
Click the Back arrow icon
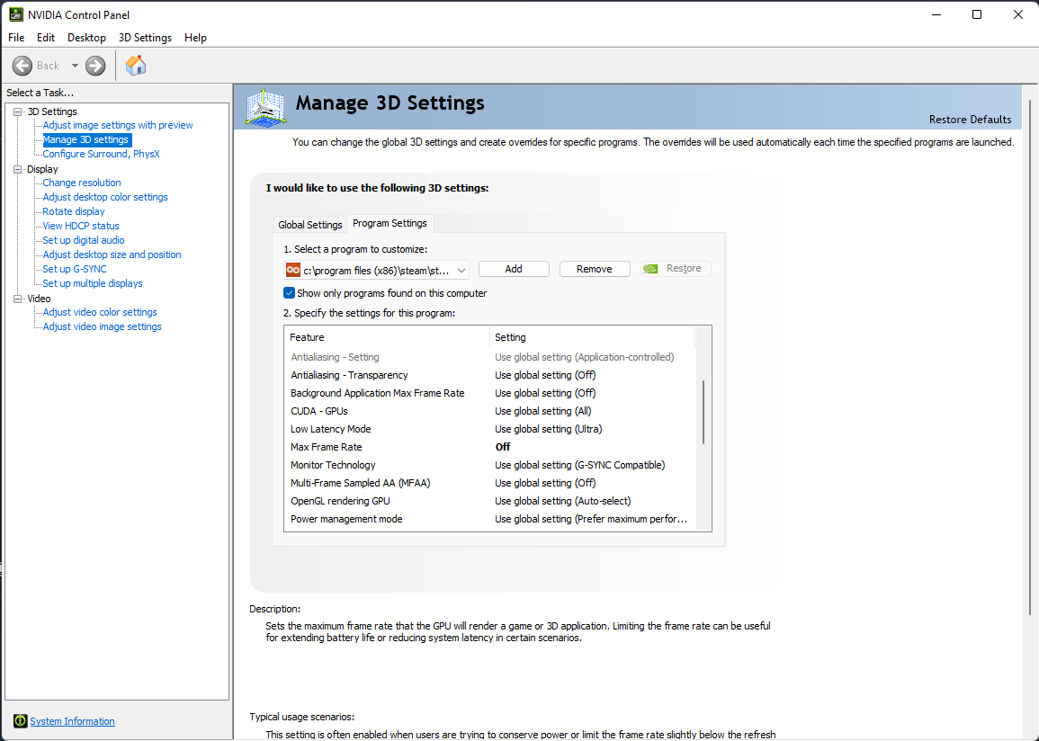(22, 65)
